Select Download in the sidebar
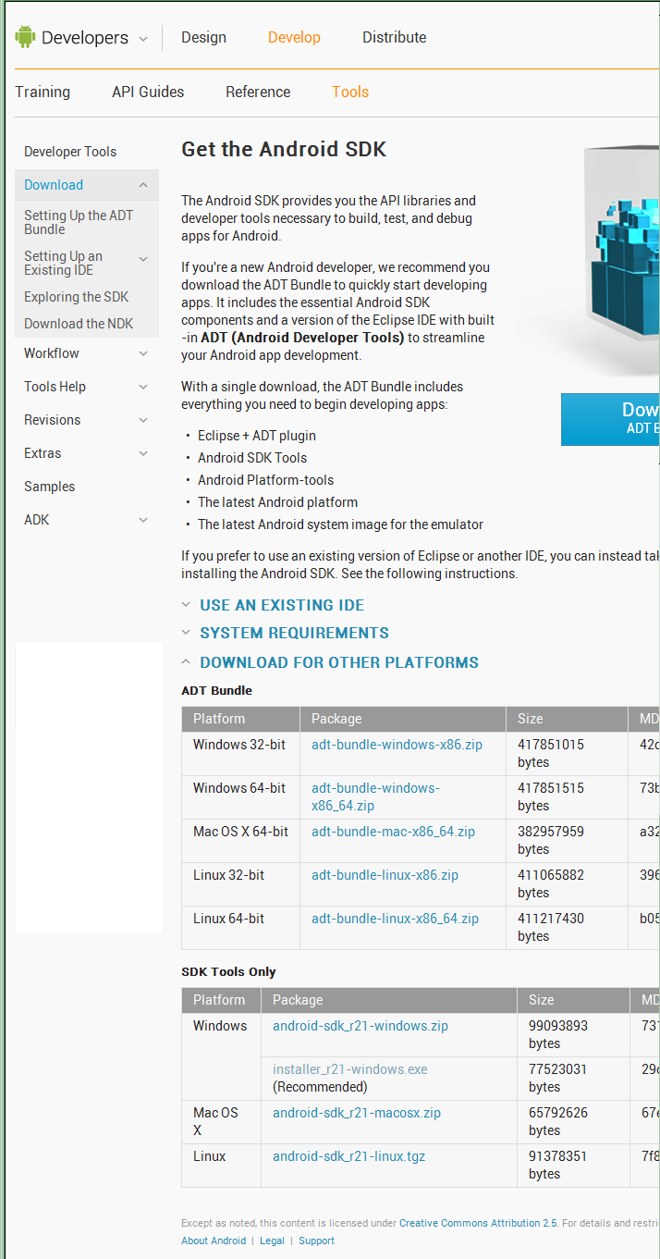The height and width of the screenshot is (1259, 660). pyautogui.click(x=54, y=185)
